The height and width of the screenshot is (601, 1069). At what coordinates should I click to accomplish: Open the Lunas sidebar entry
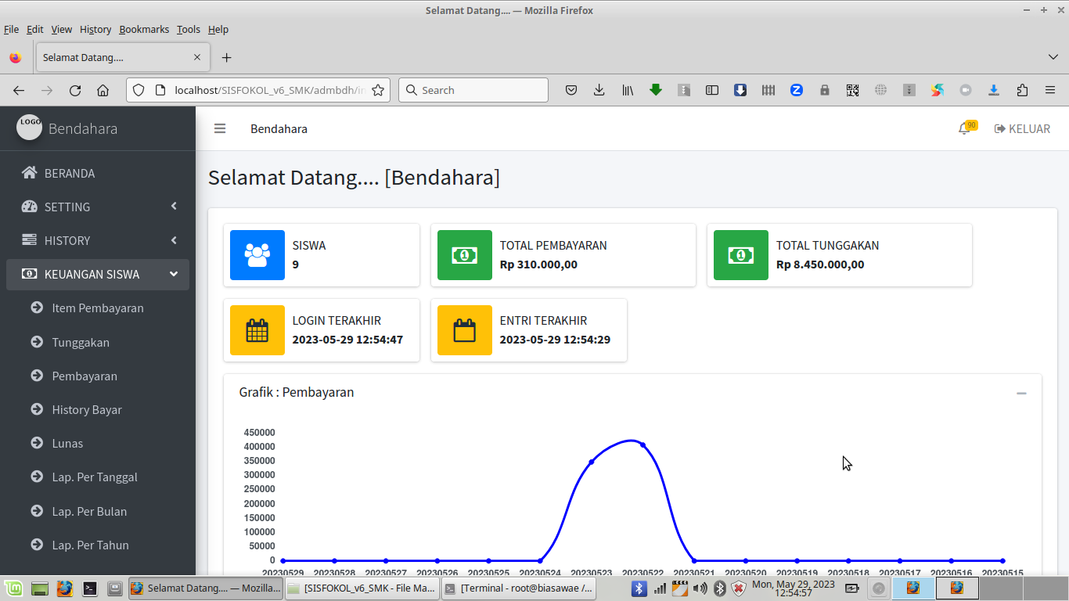98,443
